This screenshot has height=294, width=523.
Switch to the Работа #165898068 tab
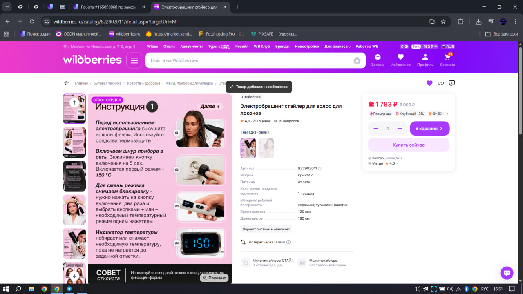(110, 7)
